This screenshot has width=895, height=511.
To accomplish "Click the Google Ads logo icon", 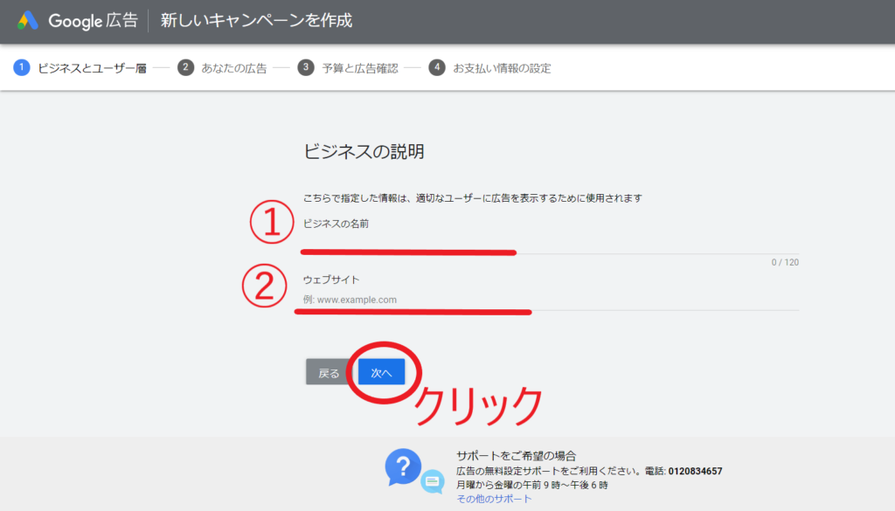I will (x=27, y=21).
